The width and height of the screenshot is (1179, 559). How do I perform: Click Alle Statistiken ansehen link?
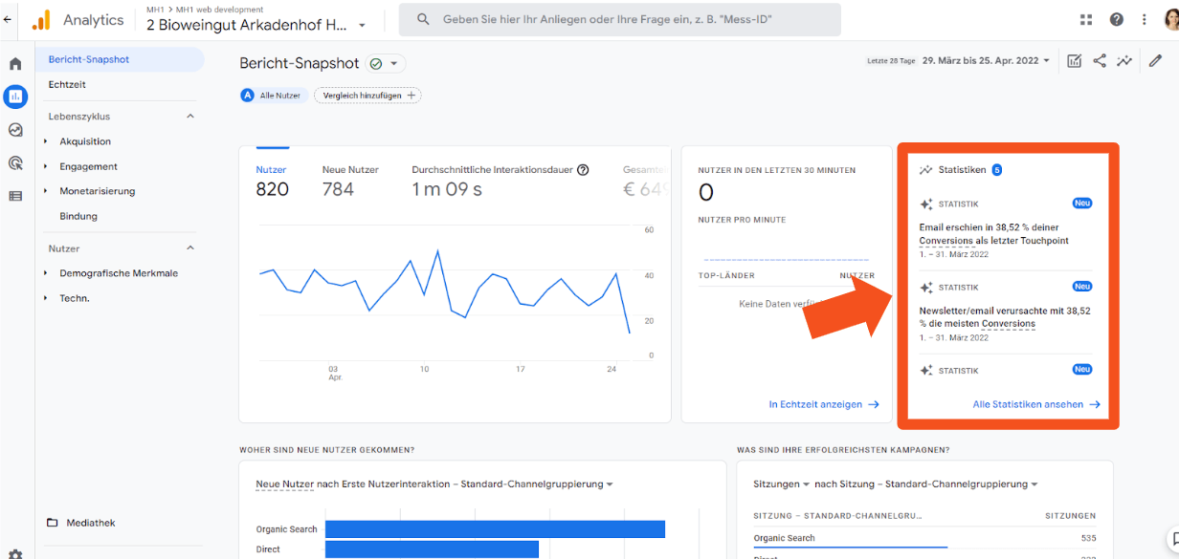click(x=1035, y=404)
